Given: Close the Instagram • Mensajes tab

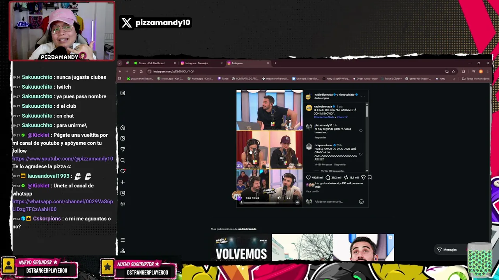Looking at the screenshot, I should click(x=221, y=63).
